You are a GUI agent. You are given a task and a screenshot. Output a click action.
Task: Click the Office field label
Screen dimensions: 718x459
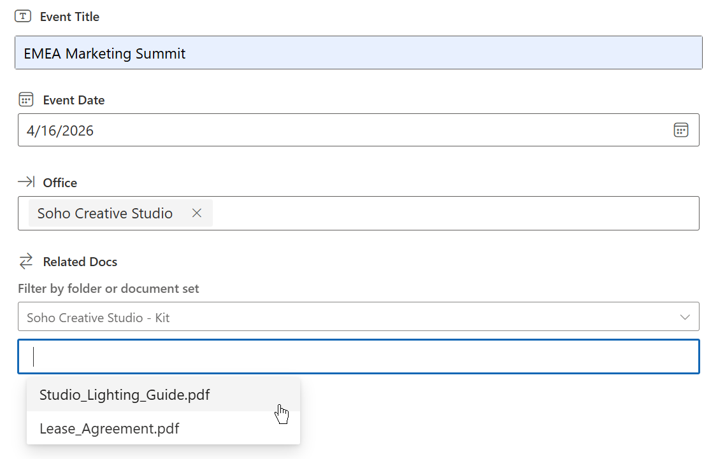click(60, 183)
